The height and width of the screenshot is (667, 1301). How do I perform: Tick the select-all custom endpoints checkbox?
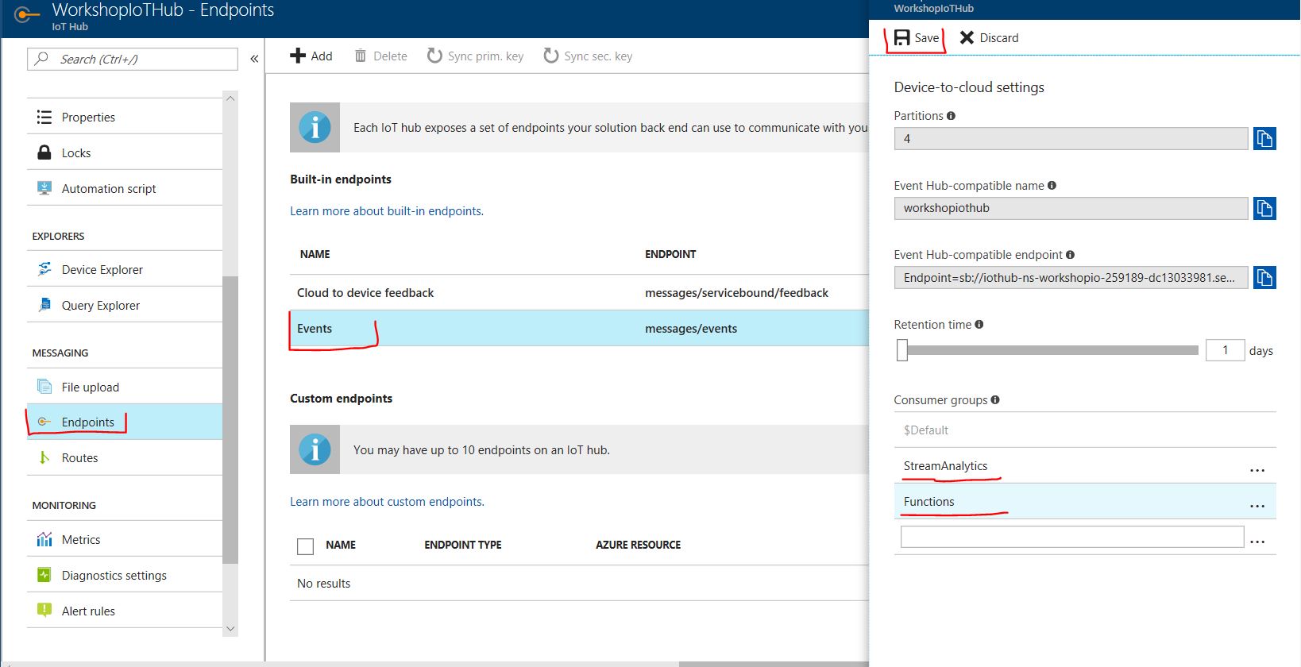click(305, 546)
